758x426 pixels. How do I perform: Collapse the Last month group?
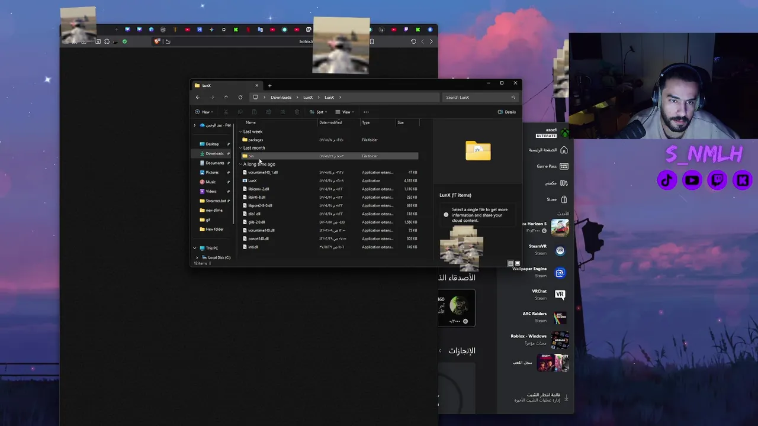click(x=240, y=148)
